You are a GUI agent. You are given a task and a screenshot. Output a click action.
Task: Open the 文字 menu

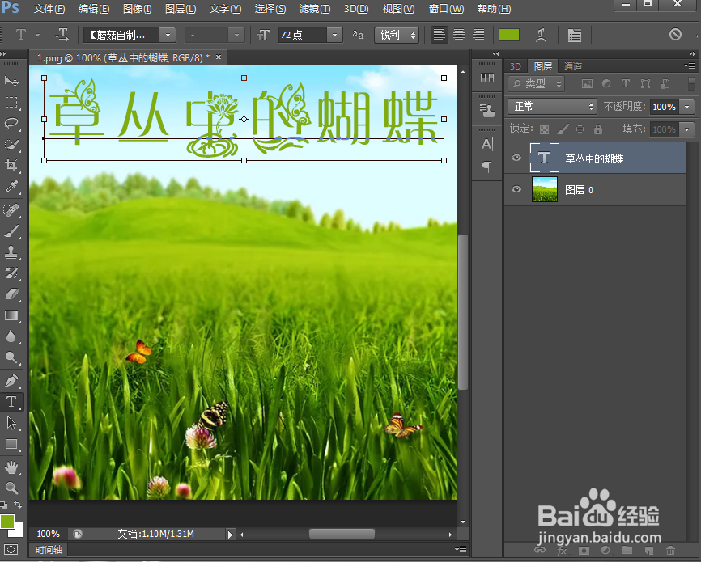point(225,8)
